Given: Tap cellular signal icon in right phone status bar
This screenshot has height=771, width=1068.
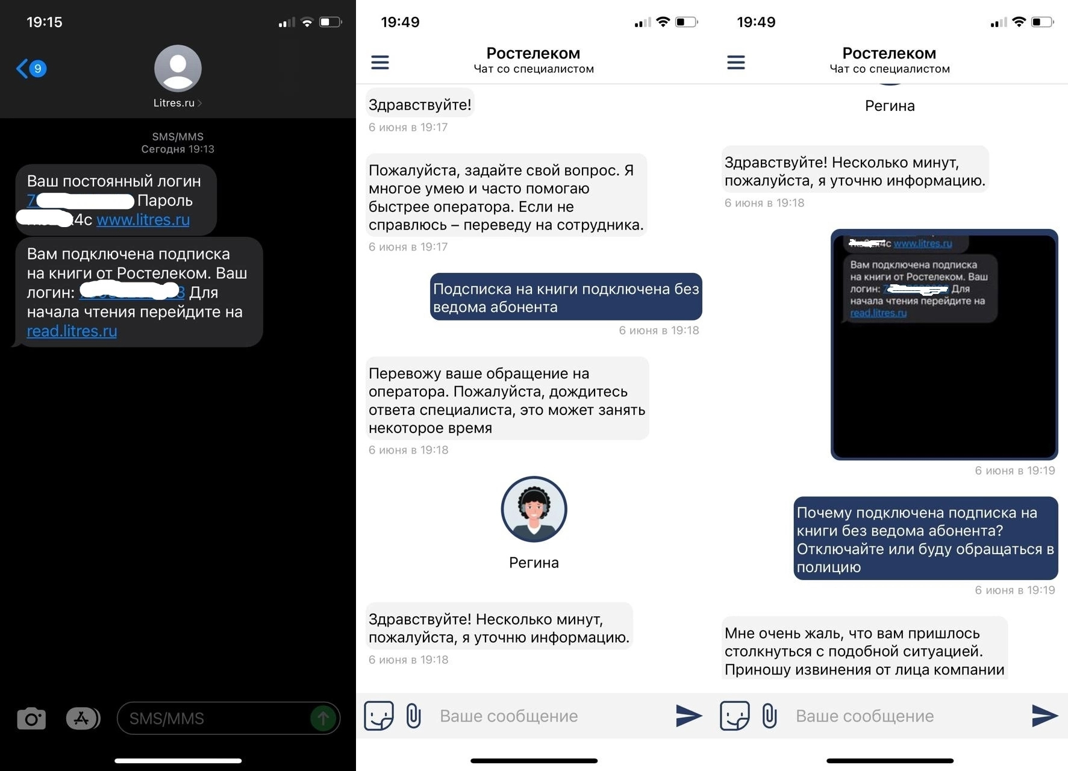Looking at the screenshot, I should [998, 22].
